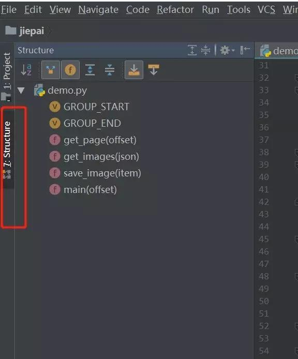Click the function icon beside get_images(json)

pyautogui.click(x=55, y=156)
